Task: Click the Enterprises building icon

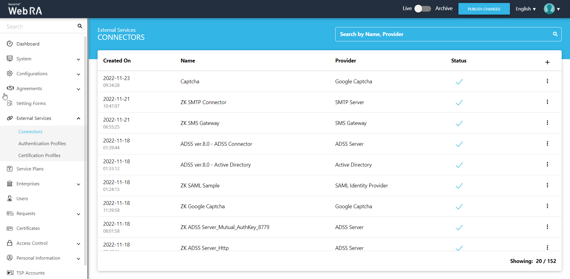Action: pyautogui.click(x=10, y=183)
